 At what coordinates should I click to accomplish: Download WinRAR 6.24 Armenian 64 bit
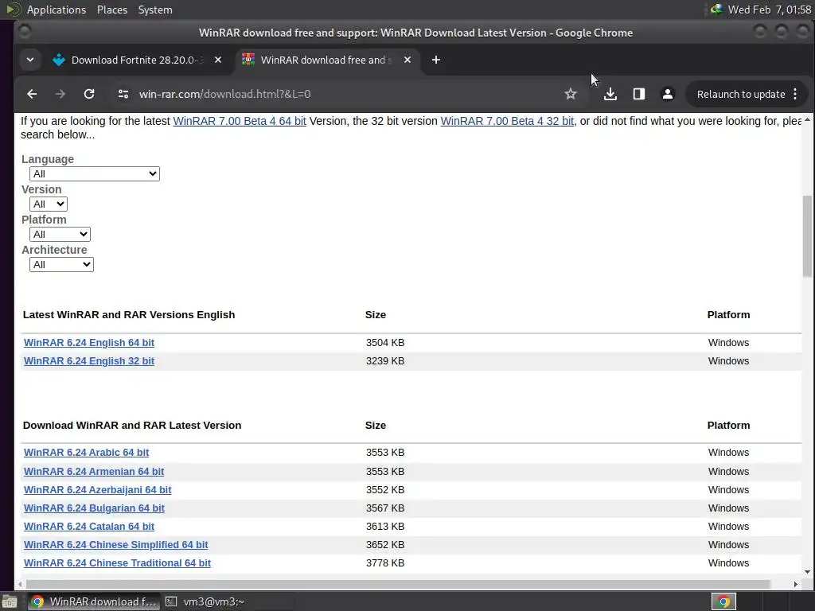point(94,471)
